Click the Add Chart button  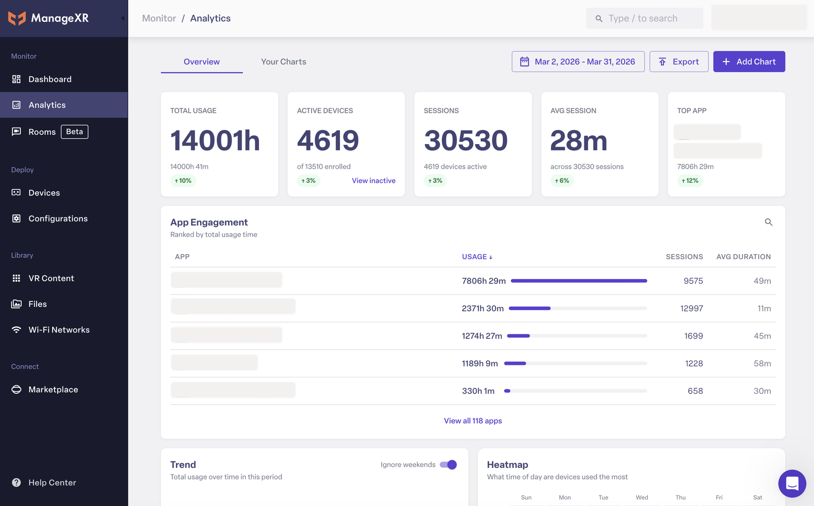pyautogui.click(x=749, y=62)
